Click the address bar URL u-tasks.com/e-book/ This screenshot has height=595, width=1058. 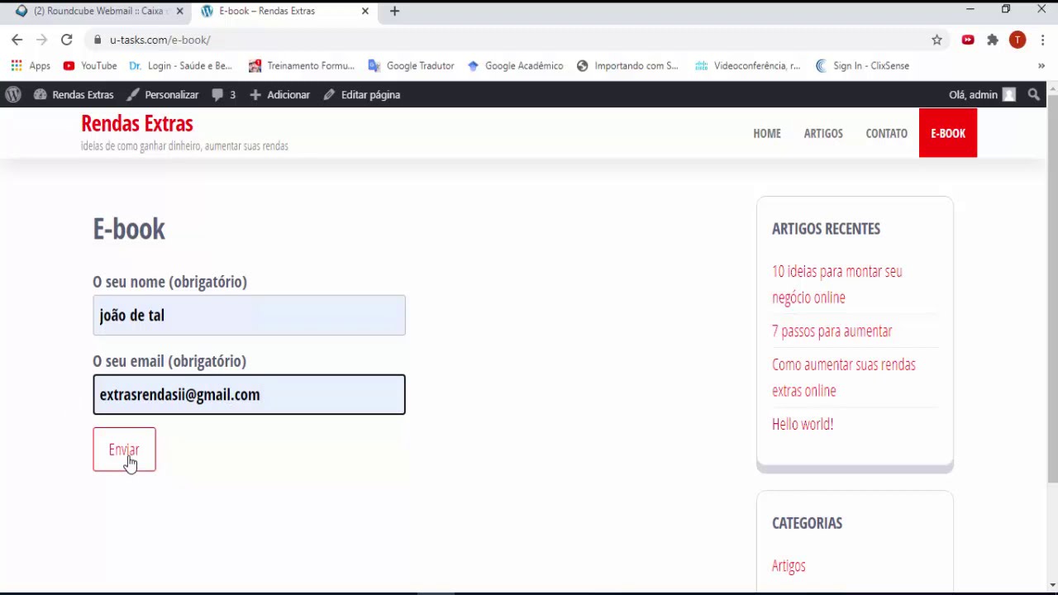coord(160,40)
